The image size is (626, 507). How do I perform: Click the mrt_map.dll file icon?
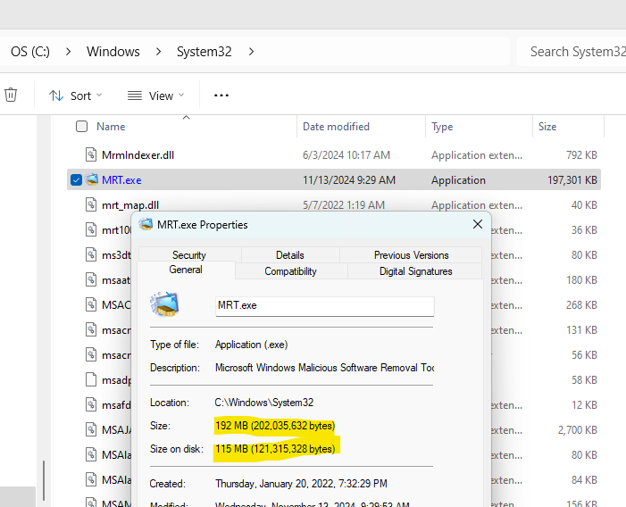pos(91,204)
